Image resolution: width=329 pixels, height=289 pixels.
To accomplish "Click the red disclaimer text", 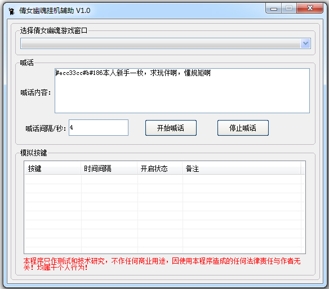I will point(162,264).
